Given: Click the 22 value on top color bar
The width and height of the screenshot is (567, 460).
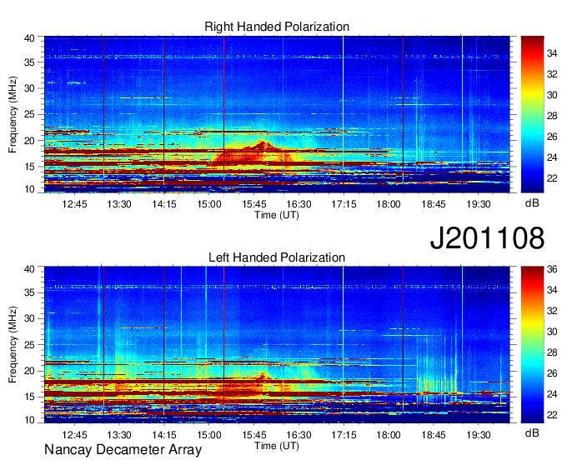Looking at the screenshot, I should click(x=552, y=178).
